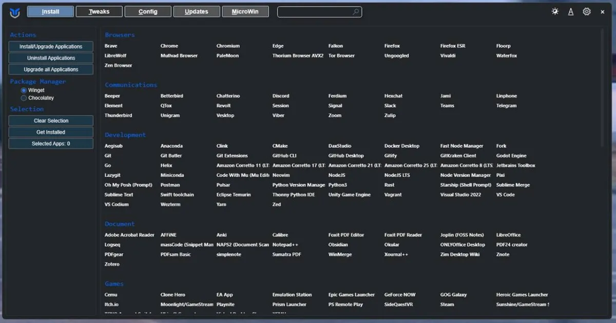Viewport: 616px width, 323px height.
Task: Collapse the Games category header
Action: pyautogui.click(x=114, y=283)
